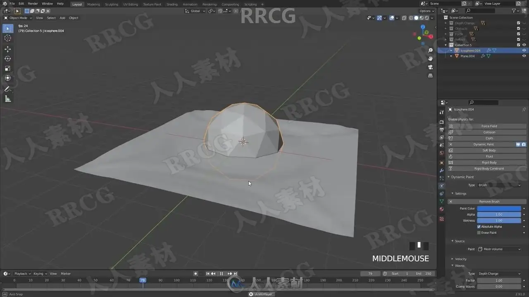Image resolution: width=529 pixels, height=297 pixels.
Task: Open the Texture properties tab
Action: pos(441,219)
